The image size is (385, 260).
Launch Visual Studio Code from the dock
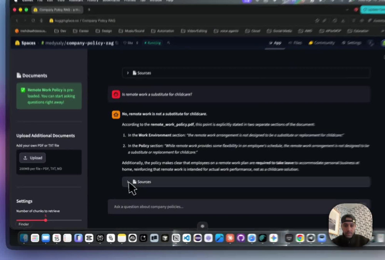187,238
